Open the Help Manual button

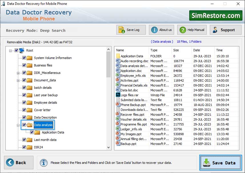(192, 30)
